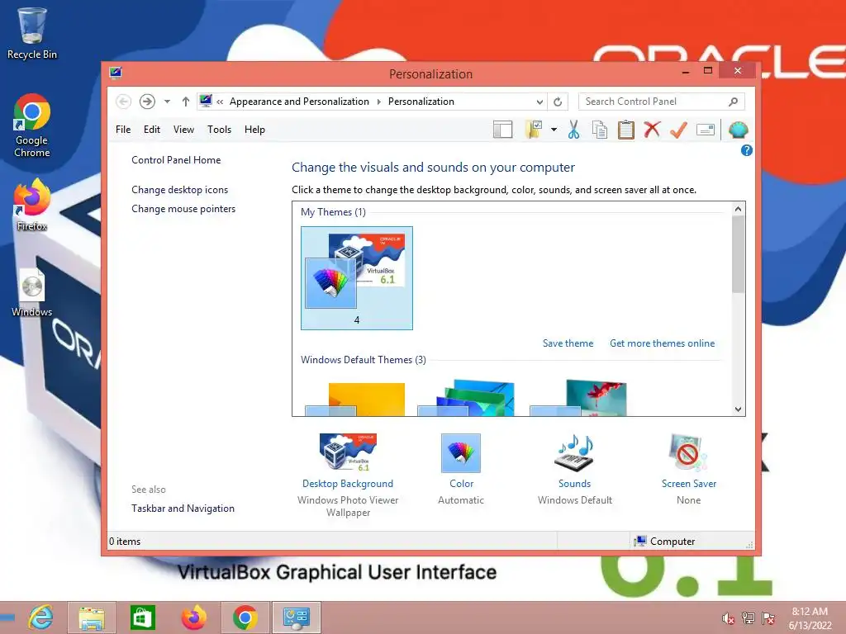Toggle the preview pane layout icon

[503, 130]
